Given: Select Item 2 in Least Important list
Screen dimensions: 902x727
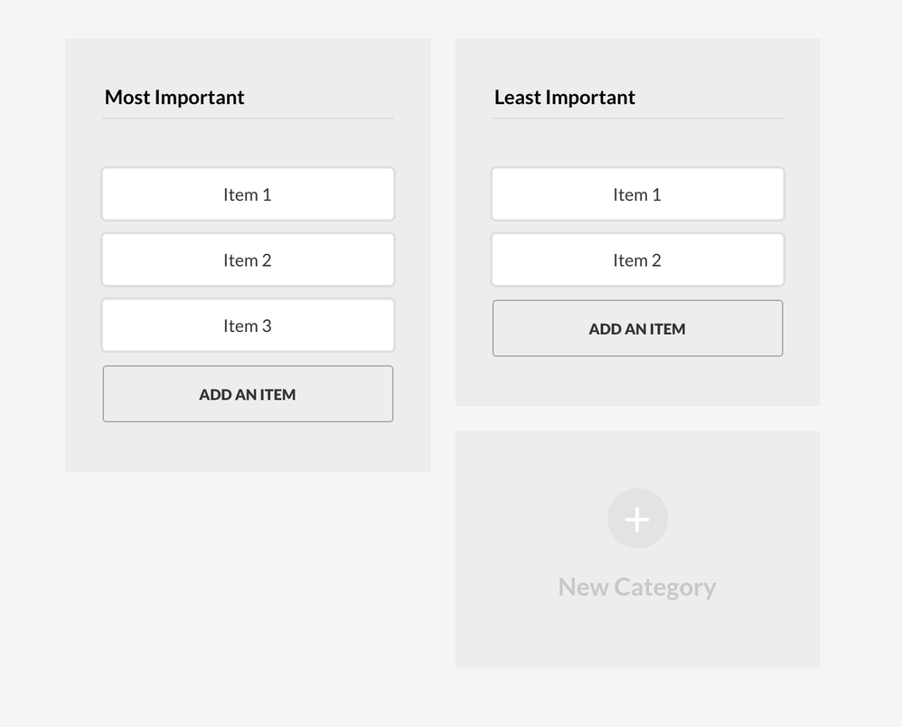Looking at the screenshot, I should (x=637, y=260).
